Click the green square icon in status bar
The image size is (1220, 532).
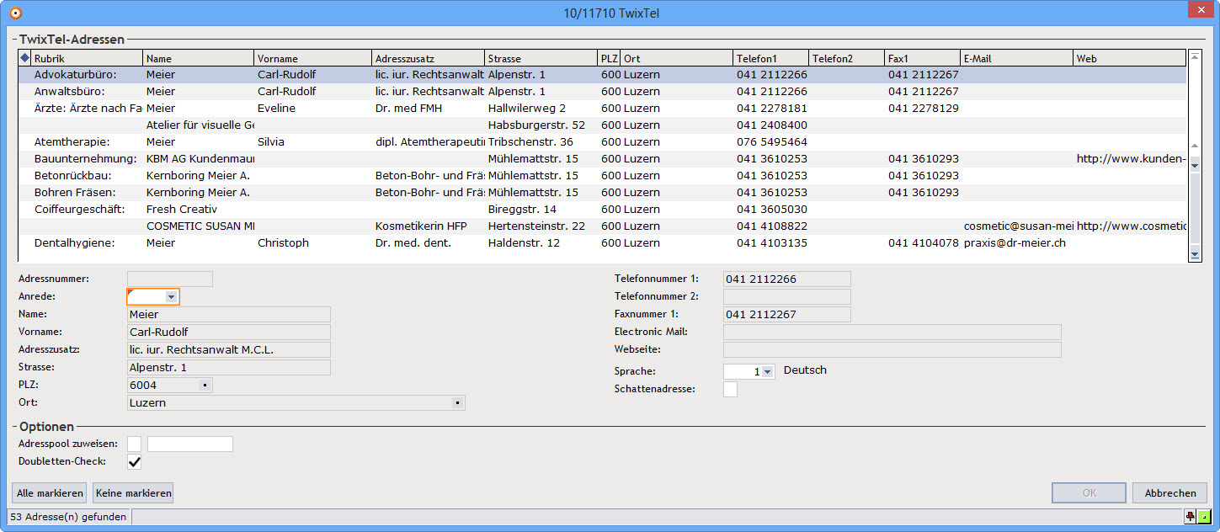click(1203, 516)
